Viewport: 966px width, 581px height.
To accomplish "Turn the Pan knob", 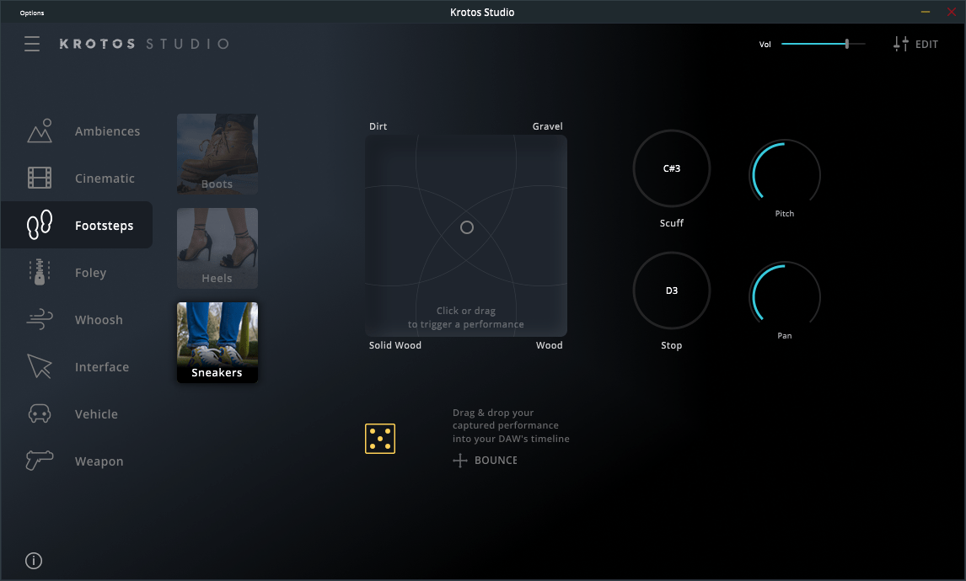I will 785,295.
